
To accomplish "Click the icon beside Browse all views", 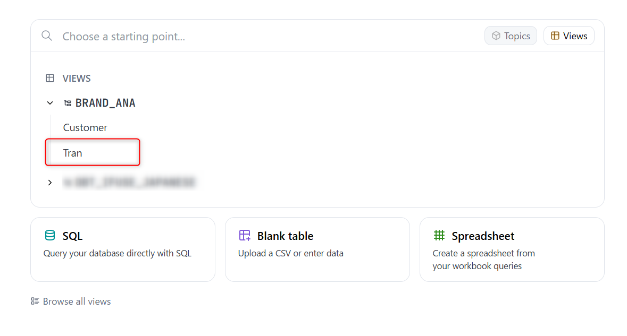I will 34,301.
